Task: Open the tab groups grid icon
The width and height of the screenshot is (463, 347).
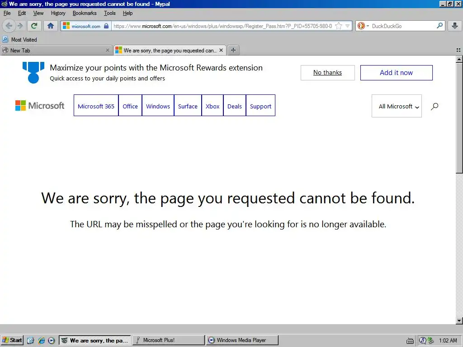Action: point(458,51)
